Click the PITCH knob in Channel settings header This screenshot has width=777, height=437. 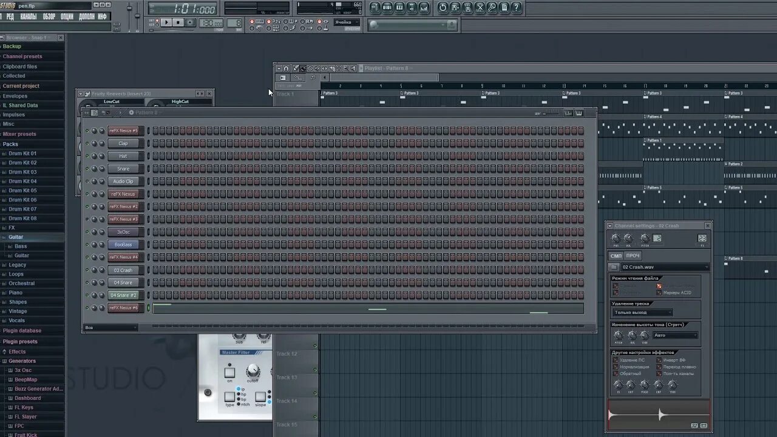[x=645, y=238]
